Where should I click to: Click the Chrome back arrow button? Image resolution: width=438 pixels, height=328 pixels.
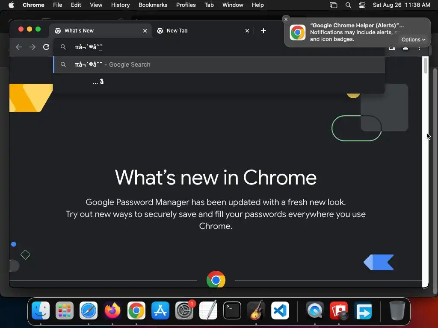tap(19, 47)
